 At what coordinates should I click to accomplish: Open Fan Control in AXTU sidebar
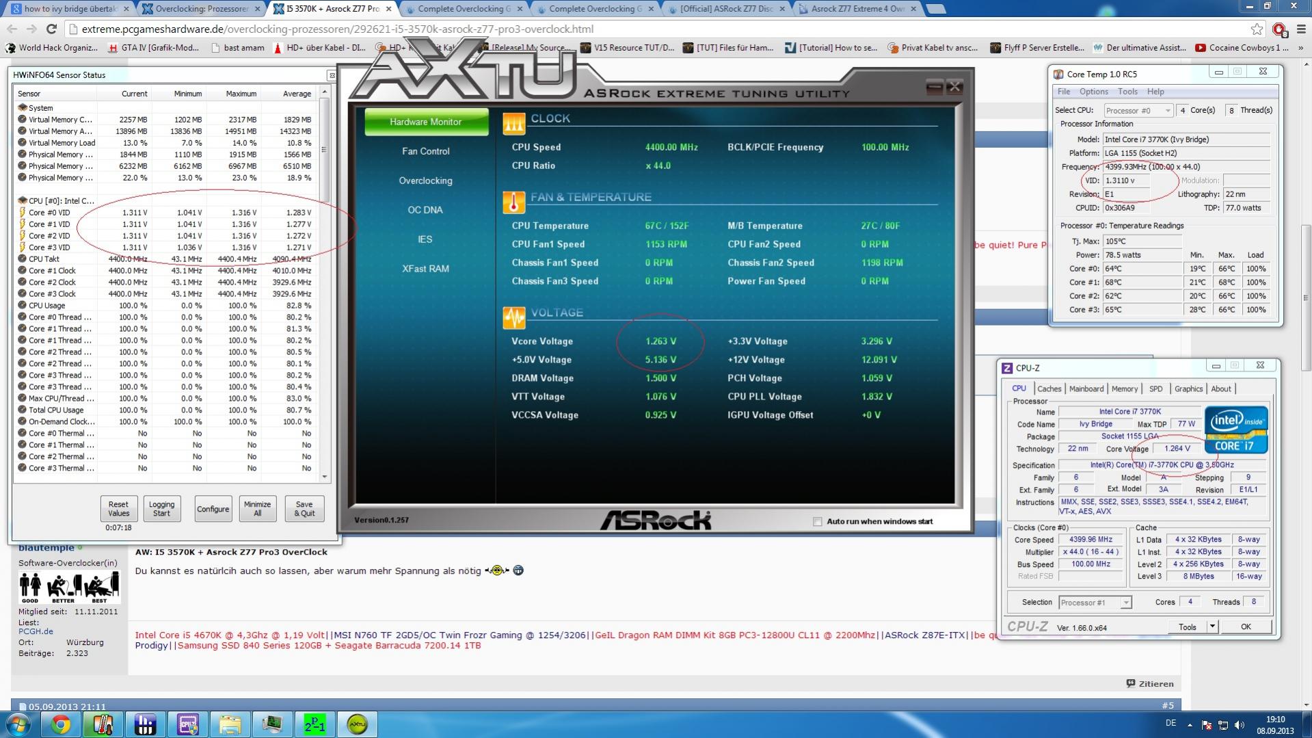pyautogui.click(x=426, y=151)
